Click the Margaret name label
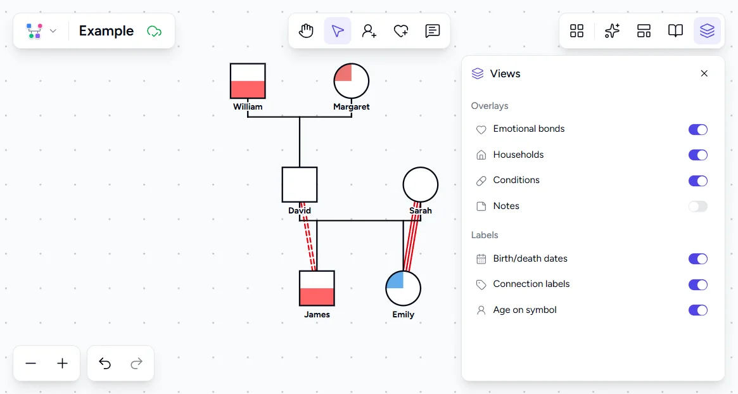The height and width of the screenshot is (394, 738). pos(351,107)
